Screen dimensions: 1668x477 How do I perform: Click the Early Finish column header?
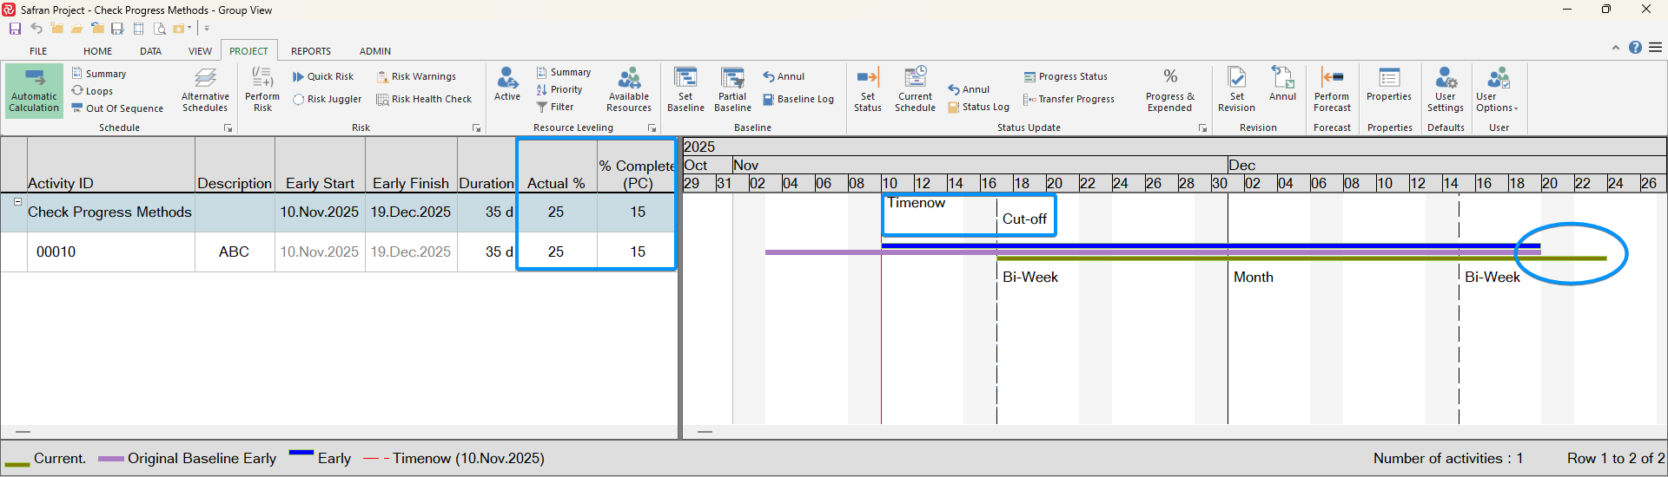(x=411, y=165)
